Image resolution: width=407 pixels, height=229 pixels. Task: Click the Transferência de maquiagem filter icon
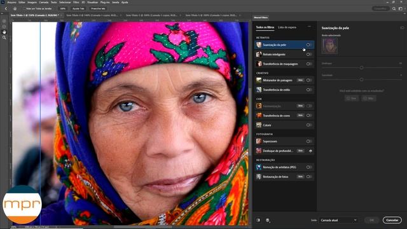[259, 64]
